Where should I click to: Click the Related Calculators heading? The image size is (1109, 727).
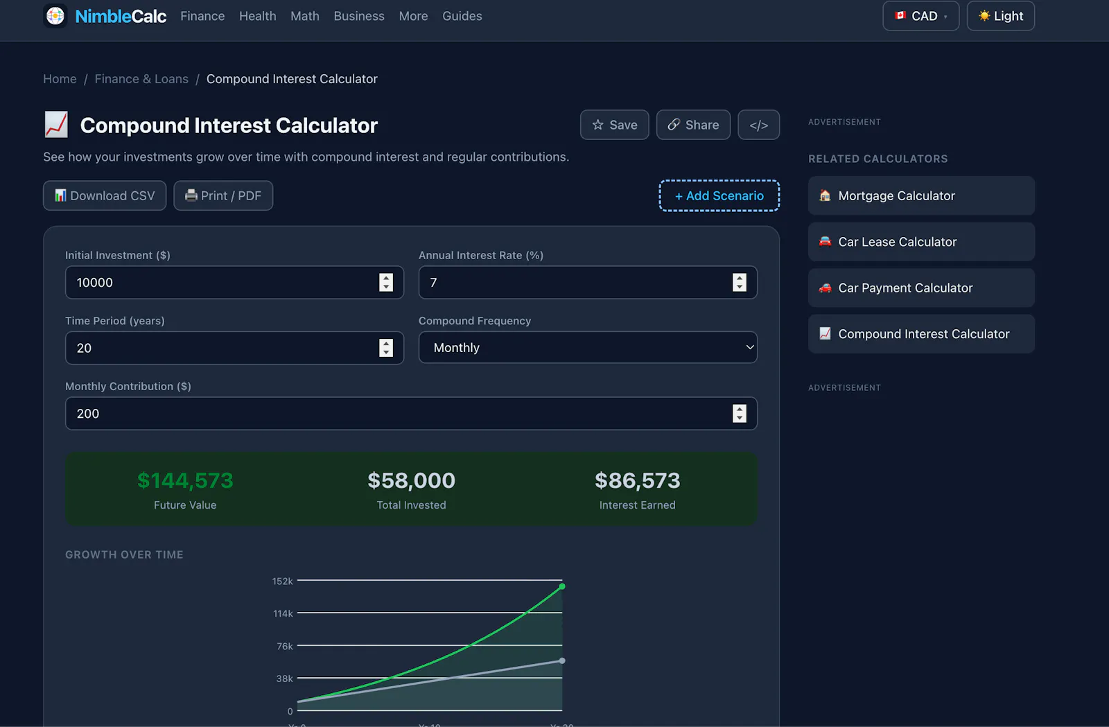[x=877, y=159]
